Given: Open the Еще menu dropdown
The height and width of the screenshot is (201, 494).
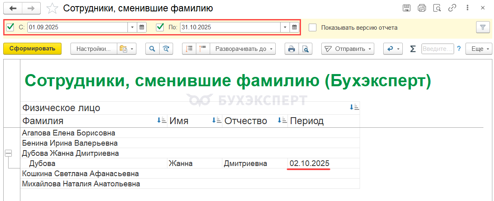Looking at the screenshot, I should 479,49.
